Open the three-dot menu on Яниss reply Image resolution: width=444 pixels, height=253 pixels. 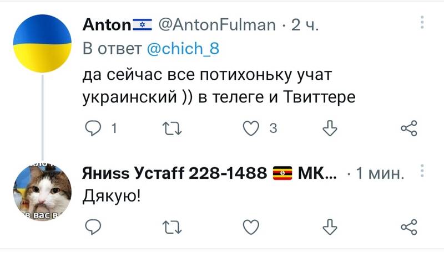(422, 171)
